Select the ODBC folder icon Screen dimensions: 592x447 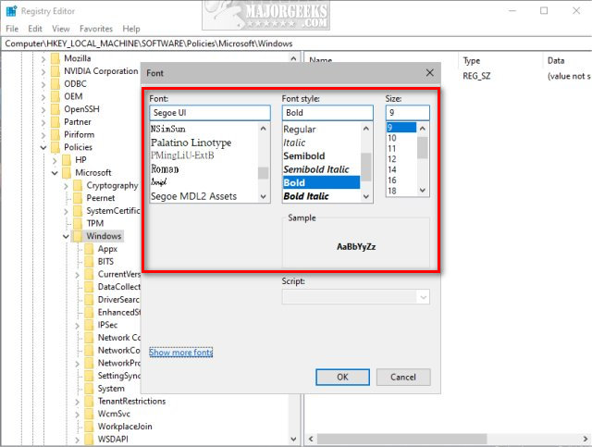click(55, 83)
